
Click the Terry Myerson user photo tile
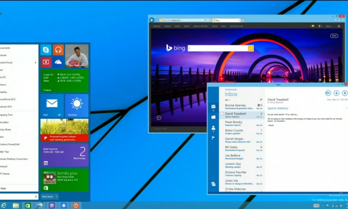click(x=77, y=56)
